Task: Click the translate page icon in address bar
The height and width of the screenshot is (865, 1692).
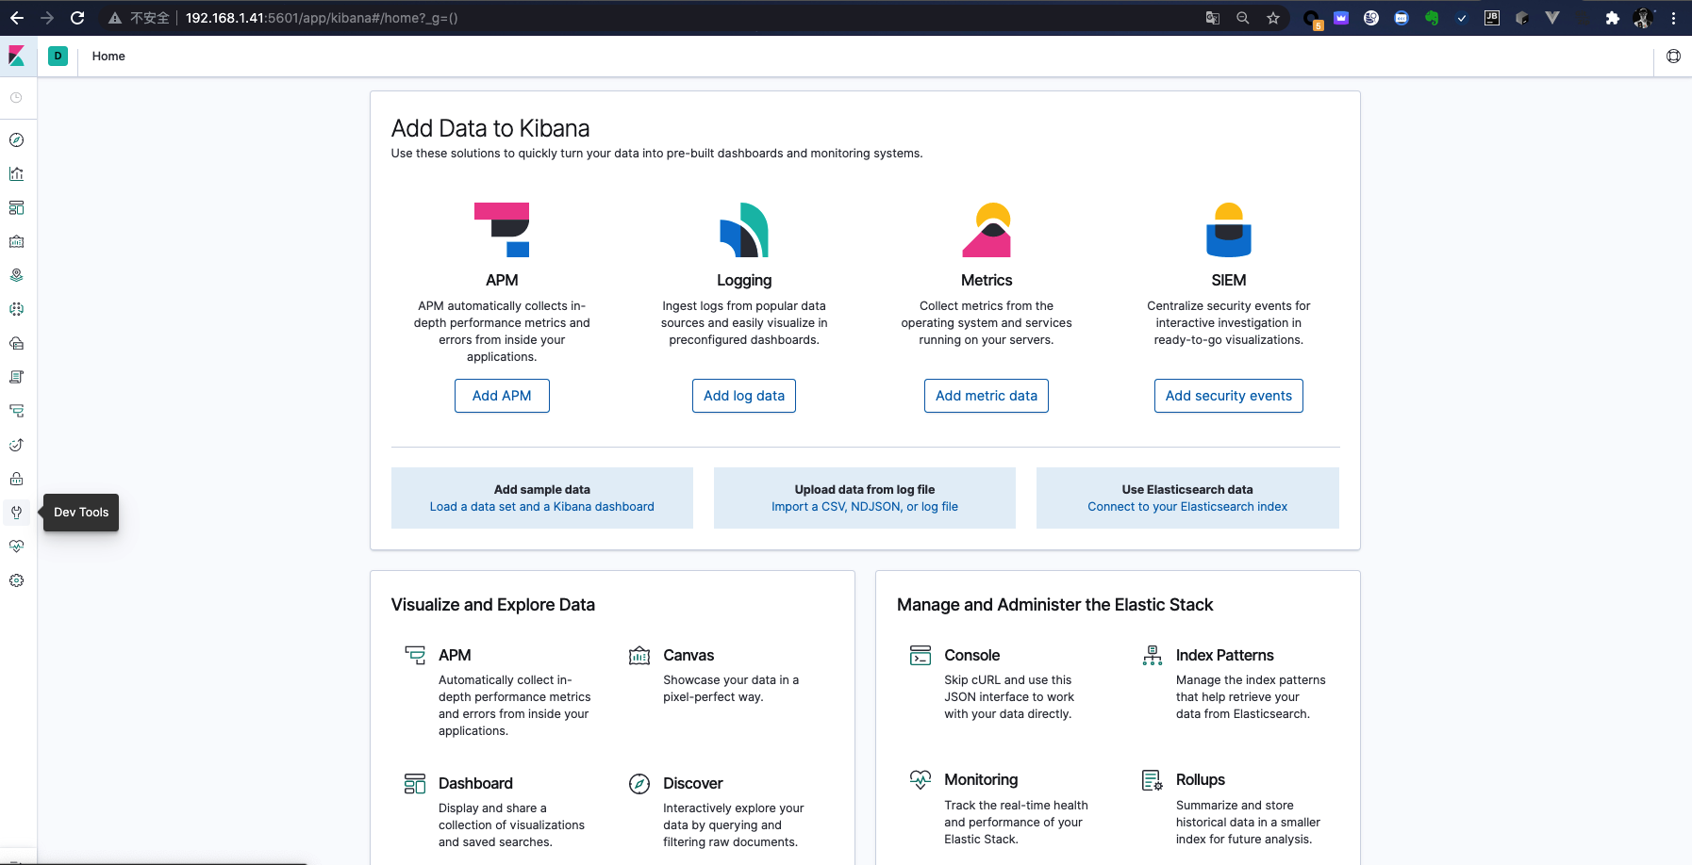Action: 1213,18
